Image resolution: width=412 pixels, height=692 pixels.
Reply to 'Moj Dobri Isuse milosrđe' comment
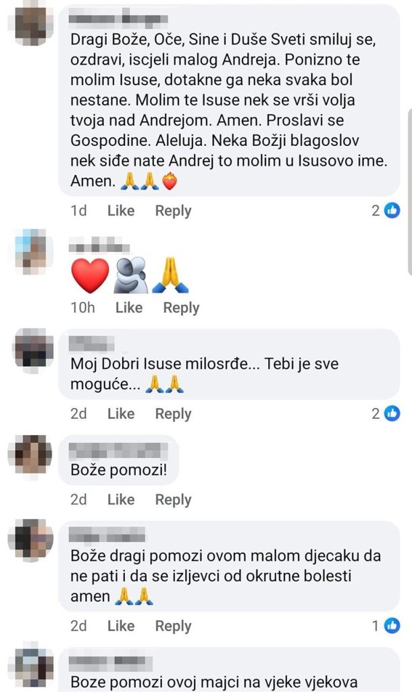pyautogui.click(x=173, y=414)
